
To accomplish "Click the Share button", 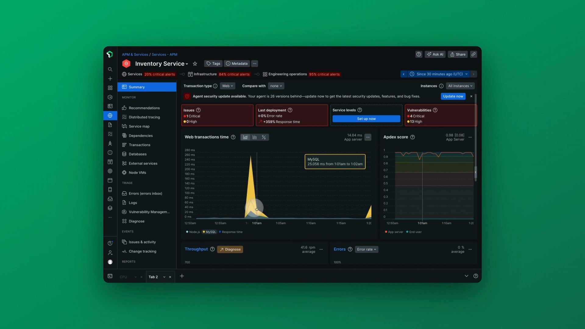I will (458, 54).
